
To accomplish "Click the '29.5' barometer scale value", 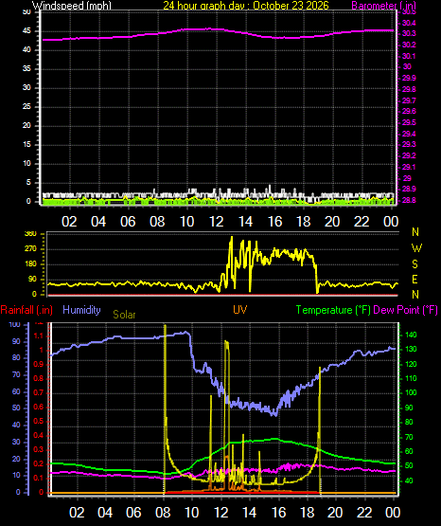I will (409, 122).
